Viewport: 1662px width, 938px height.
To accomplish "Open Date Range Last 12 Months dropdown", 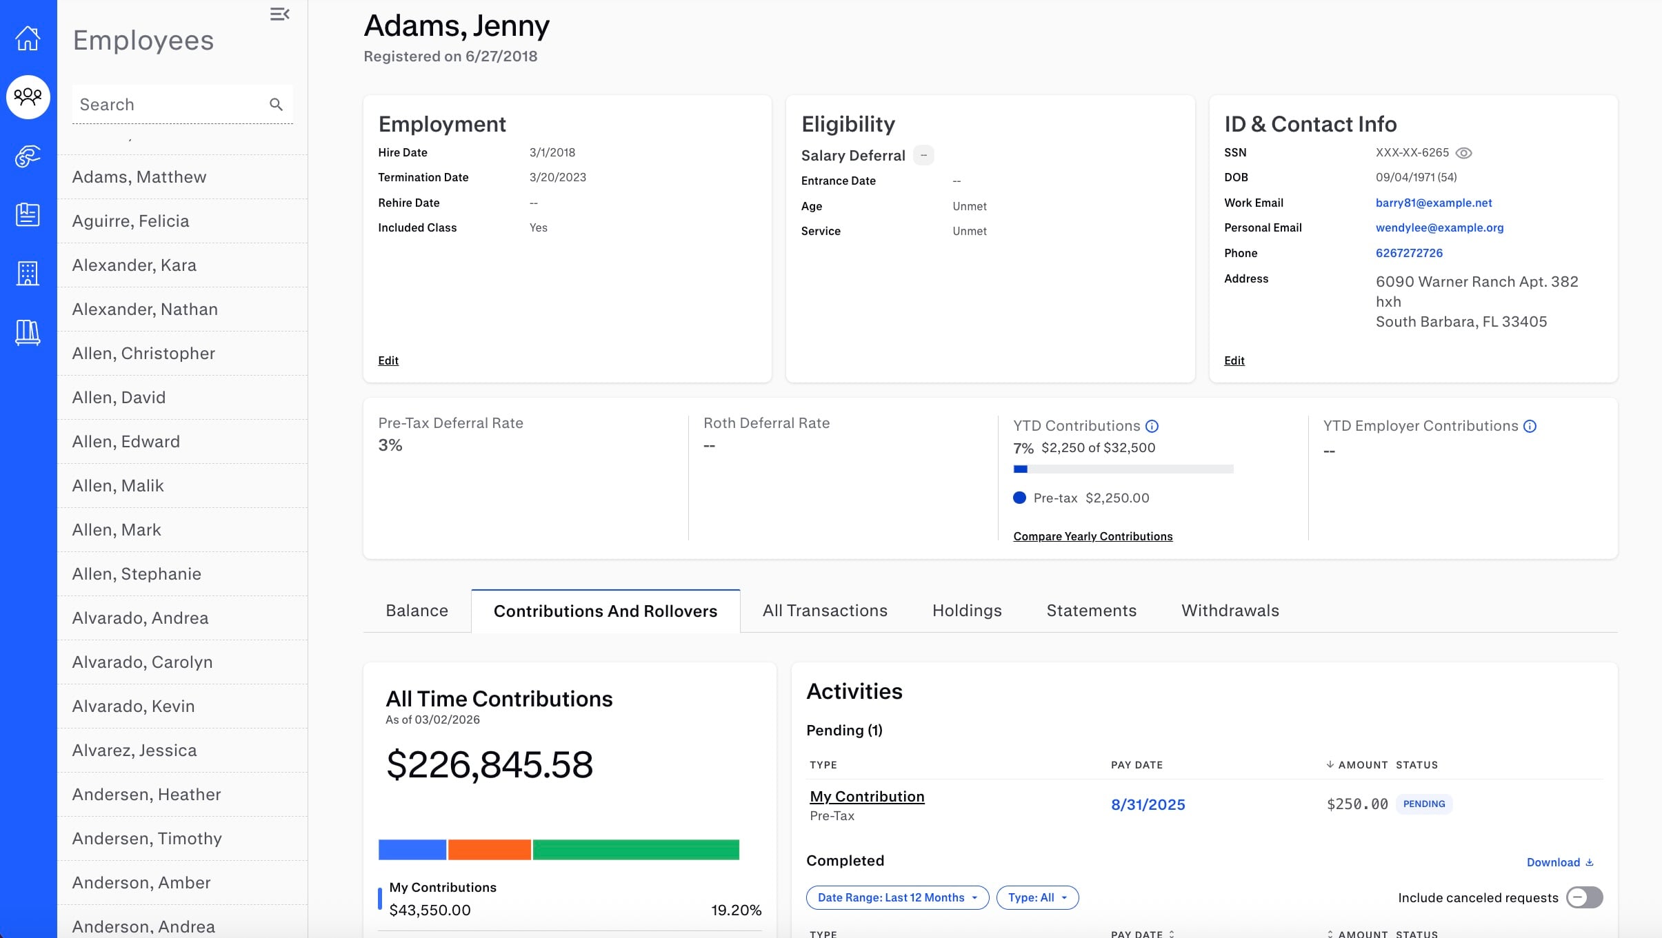I will point(897,897).
